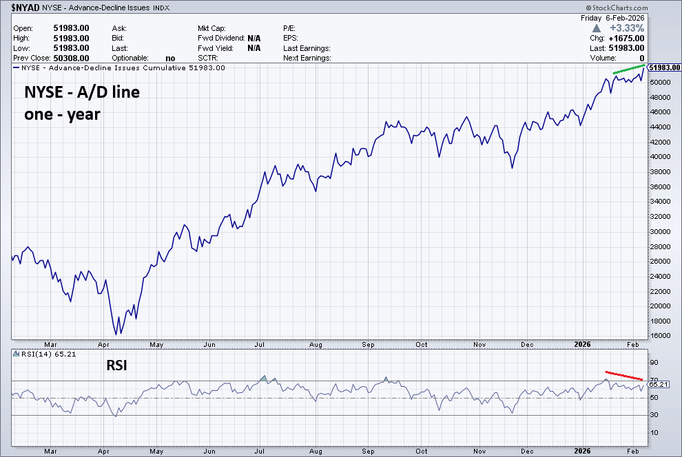Select the green trend line on price chart
The image size is (682, 457).
point(628,70)
